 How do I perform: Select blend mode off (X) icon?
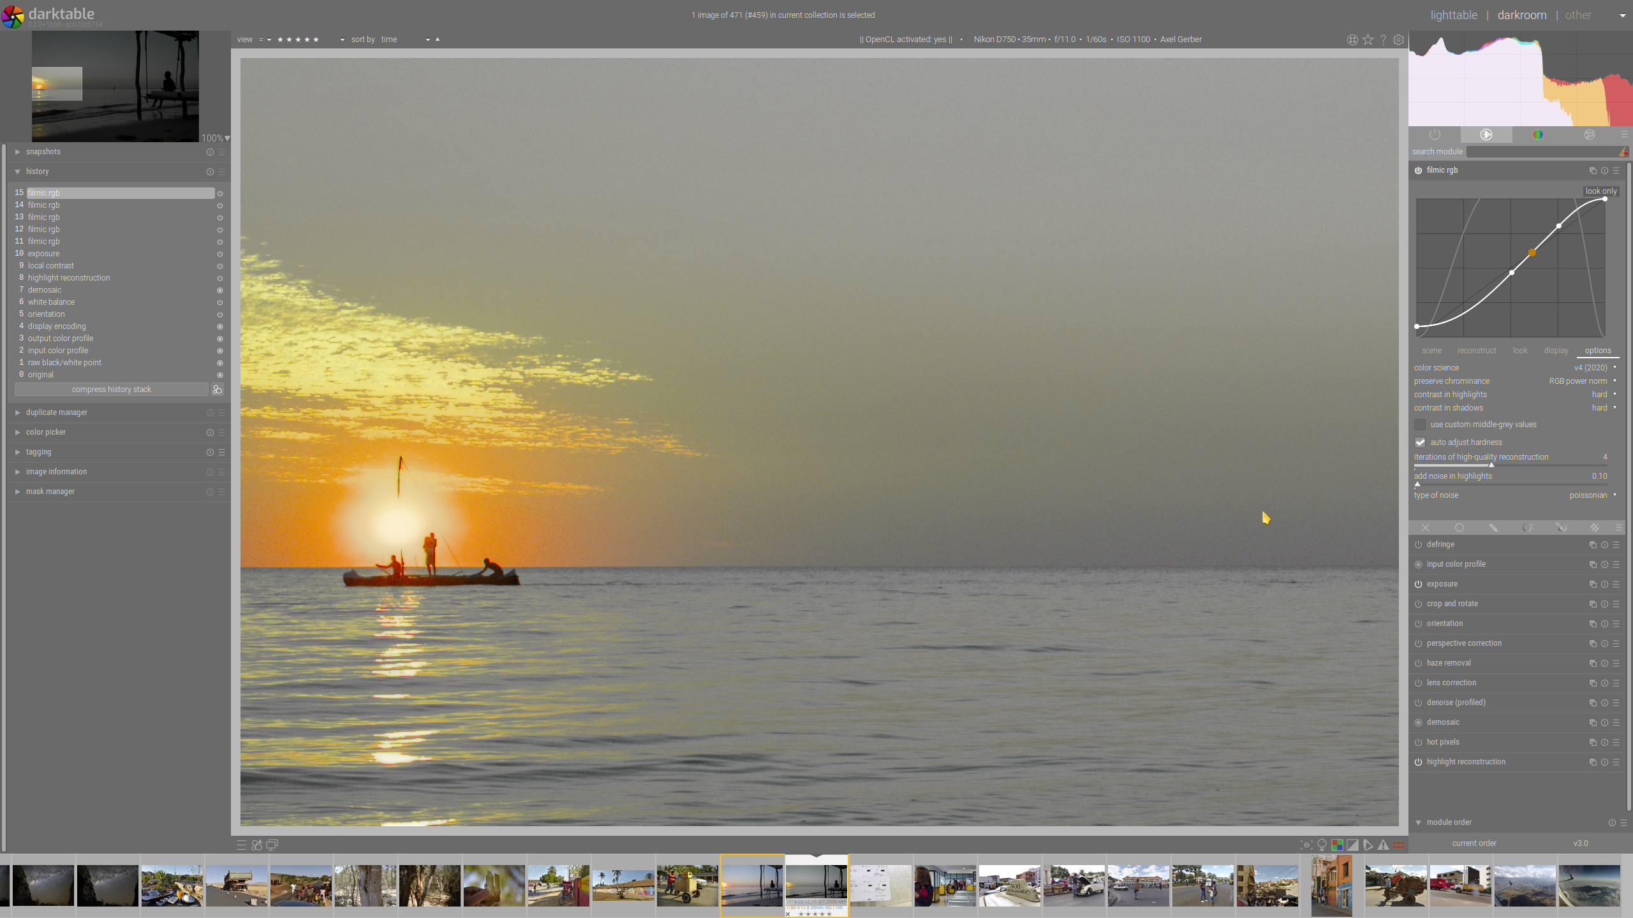pos(1425,527)
